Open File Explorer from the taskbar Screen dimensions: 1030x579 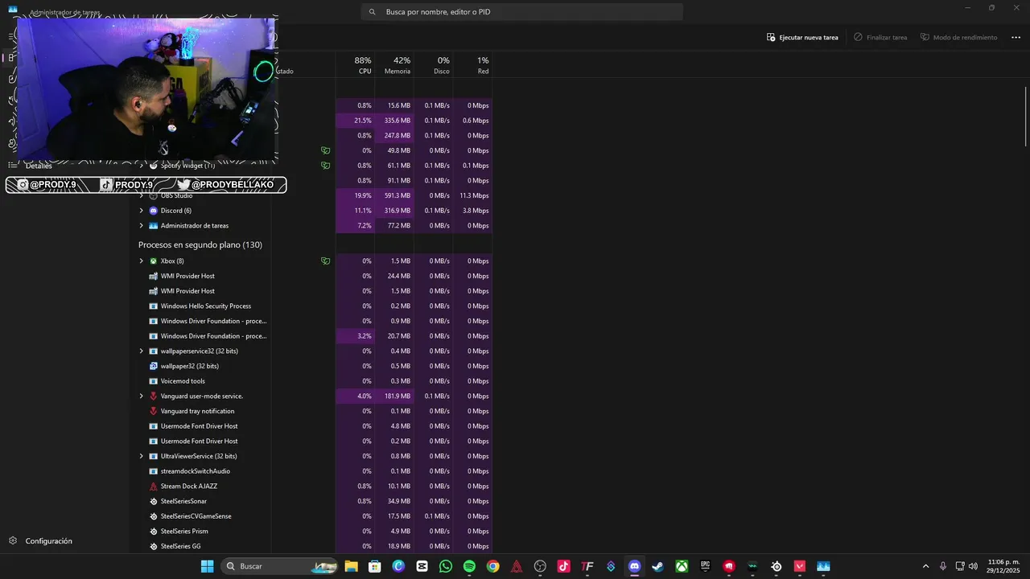point(352,566)
